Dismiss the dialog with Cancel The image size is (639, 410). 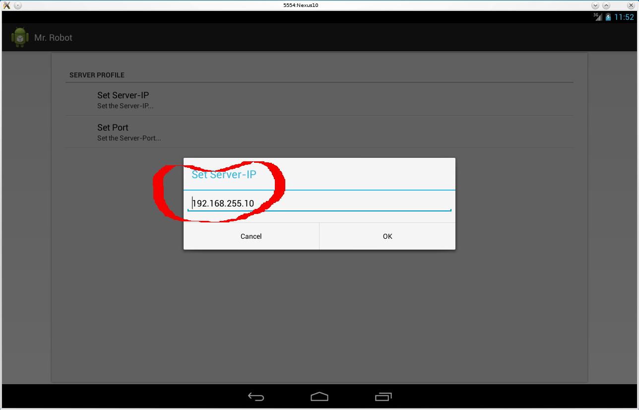tap(251, 236)
